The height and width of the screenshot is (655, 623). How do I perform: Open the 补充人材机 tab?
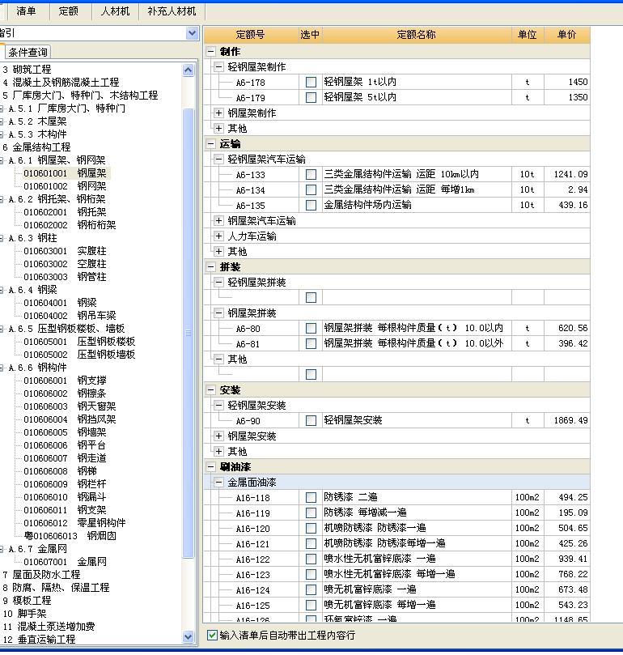[172, 11]
